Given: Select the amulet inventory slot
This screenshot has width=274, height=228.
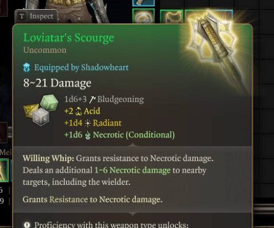Looking at the screenshot, I should 172,16.
